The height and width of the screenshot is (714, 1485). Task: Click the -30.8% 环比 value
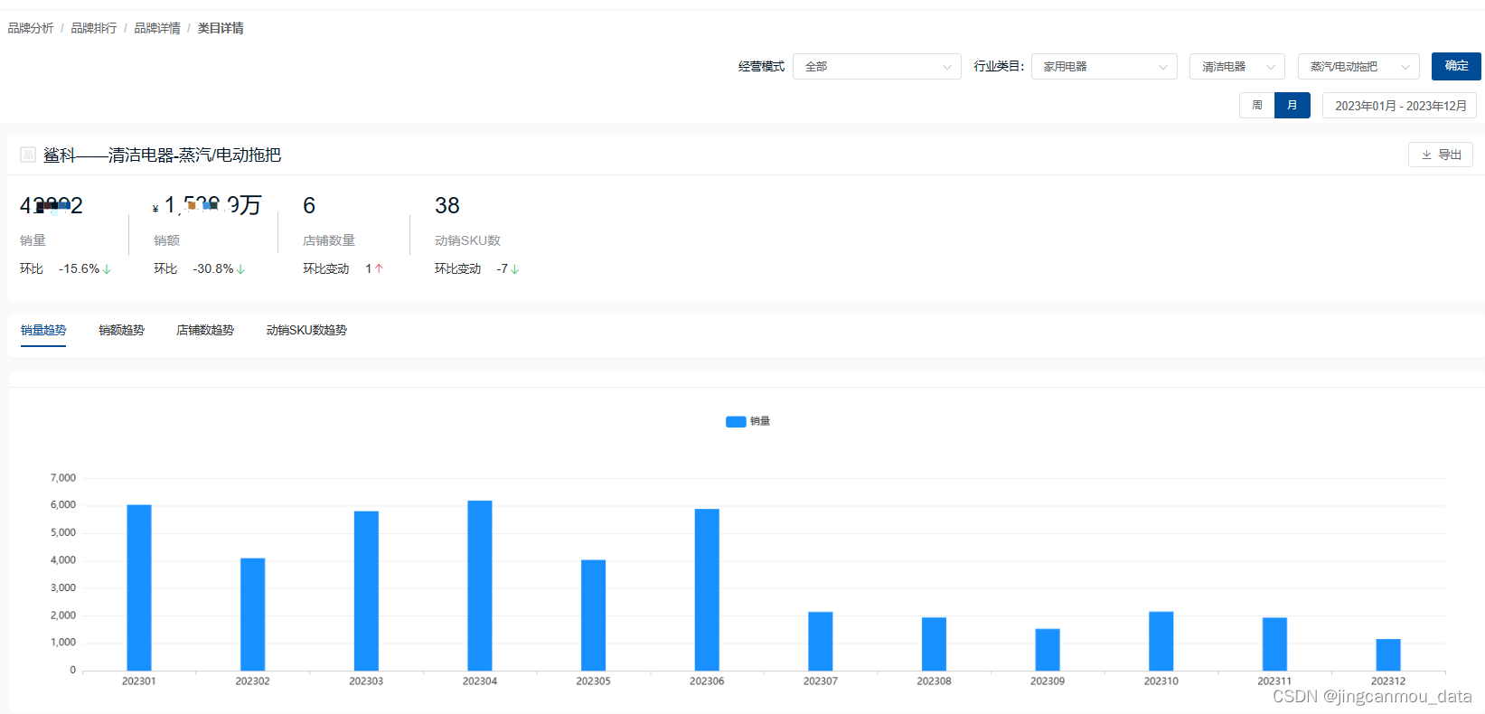(212, 268)
